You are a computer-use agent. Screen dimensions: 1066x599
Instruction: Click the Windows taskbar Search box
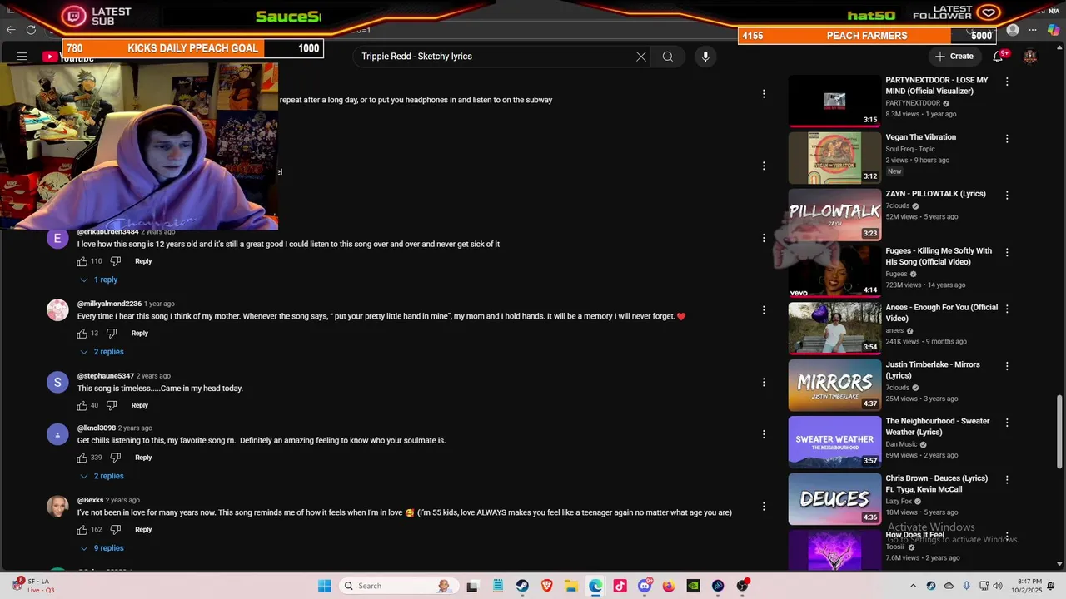coord(401,586)
